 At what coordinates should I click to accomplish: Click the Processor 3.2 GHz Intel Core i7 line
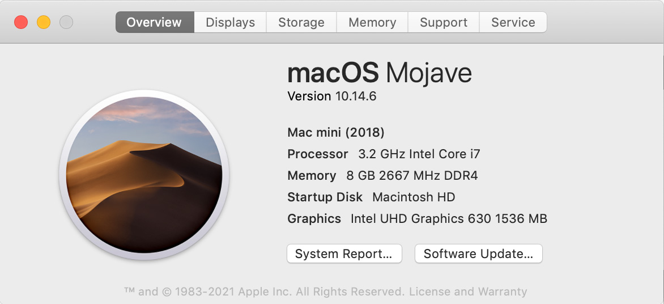[384, 154]
